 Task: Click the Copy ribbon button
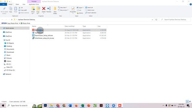(x=10, y=10)
